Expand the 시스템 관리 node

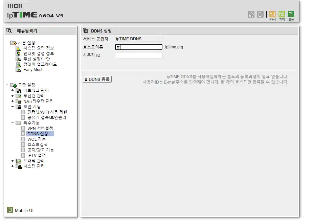[13, 166]
